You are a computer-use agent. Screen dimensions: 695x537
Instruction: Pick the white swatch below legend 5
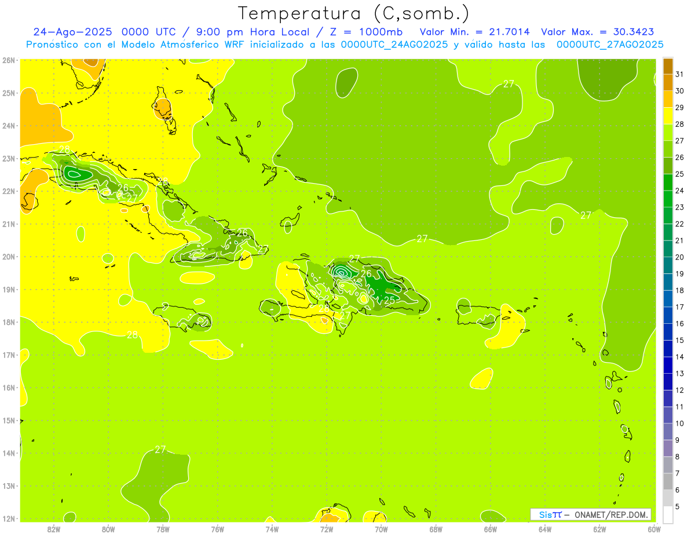coord(668,515)
